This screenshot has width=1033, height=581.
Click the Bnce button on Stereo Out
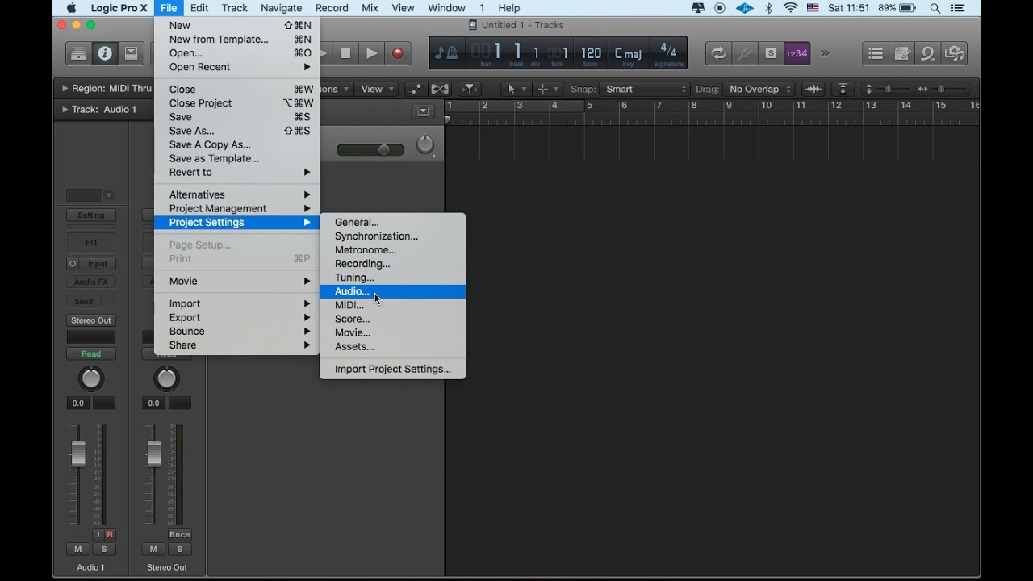click(179, 535)
